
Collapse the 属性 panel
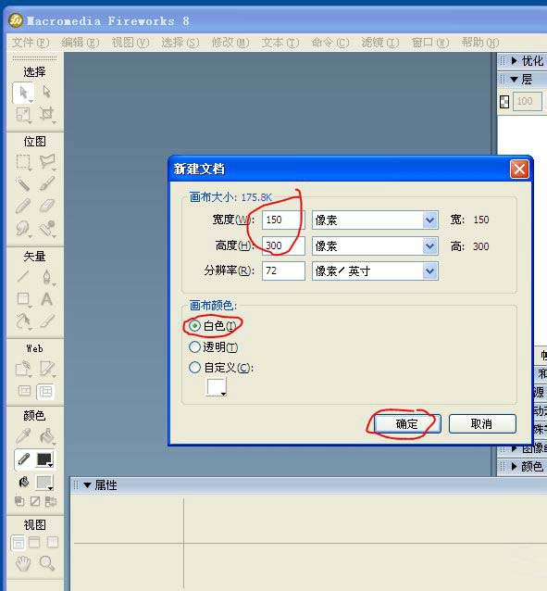87,485
